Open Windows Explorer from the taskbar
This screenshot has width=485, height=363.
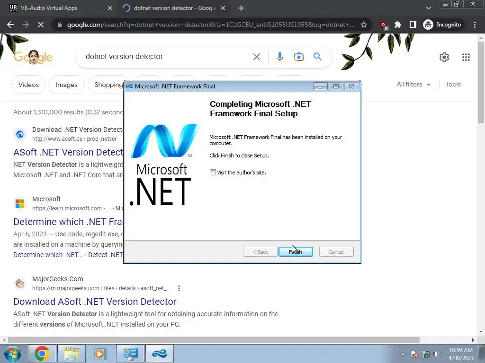coord(72,354)
